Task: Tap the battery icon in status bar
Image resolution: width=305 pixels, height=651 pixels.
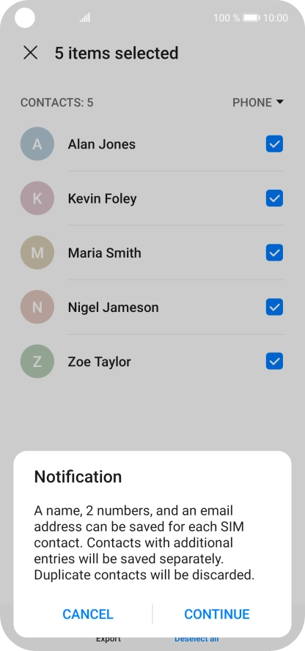Action: (x=251, y=18)
